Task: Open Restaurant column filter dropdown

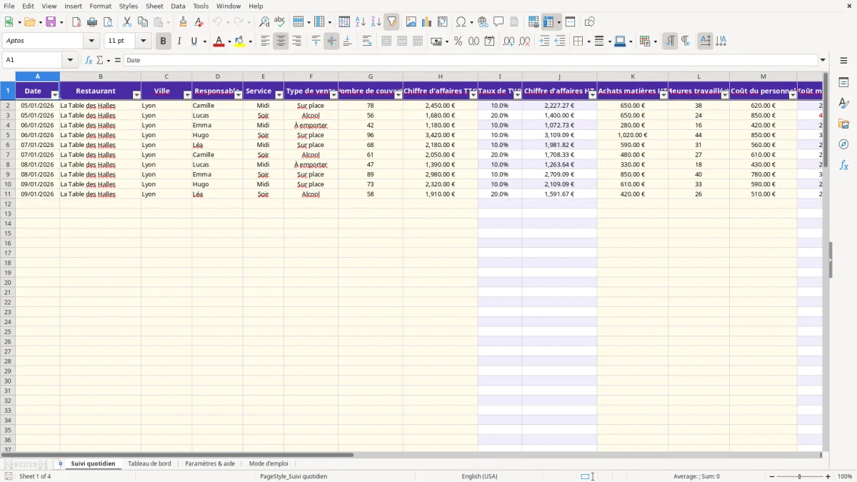Action: 136,95
